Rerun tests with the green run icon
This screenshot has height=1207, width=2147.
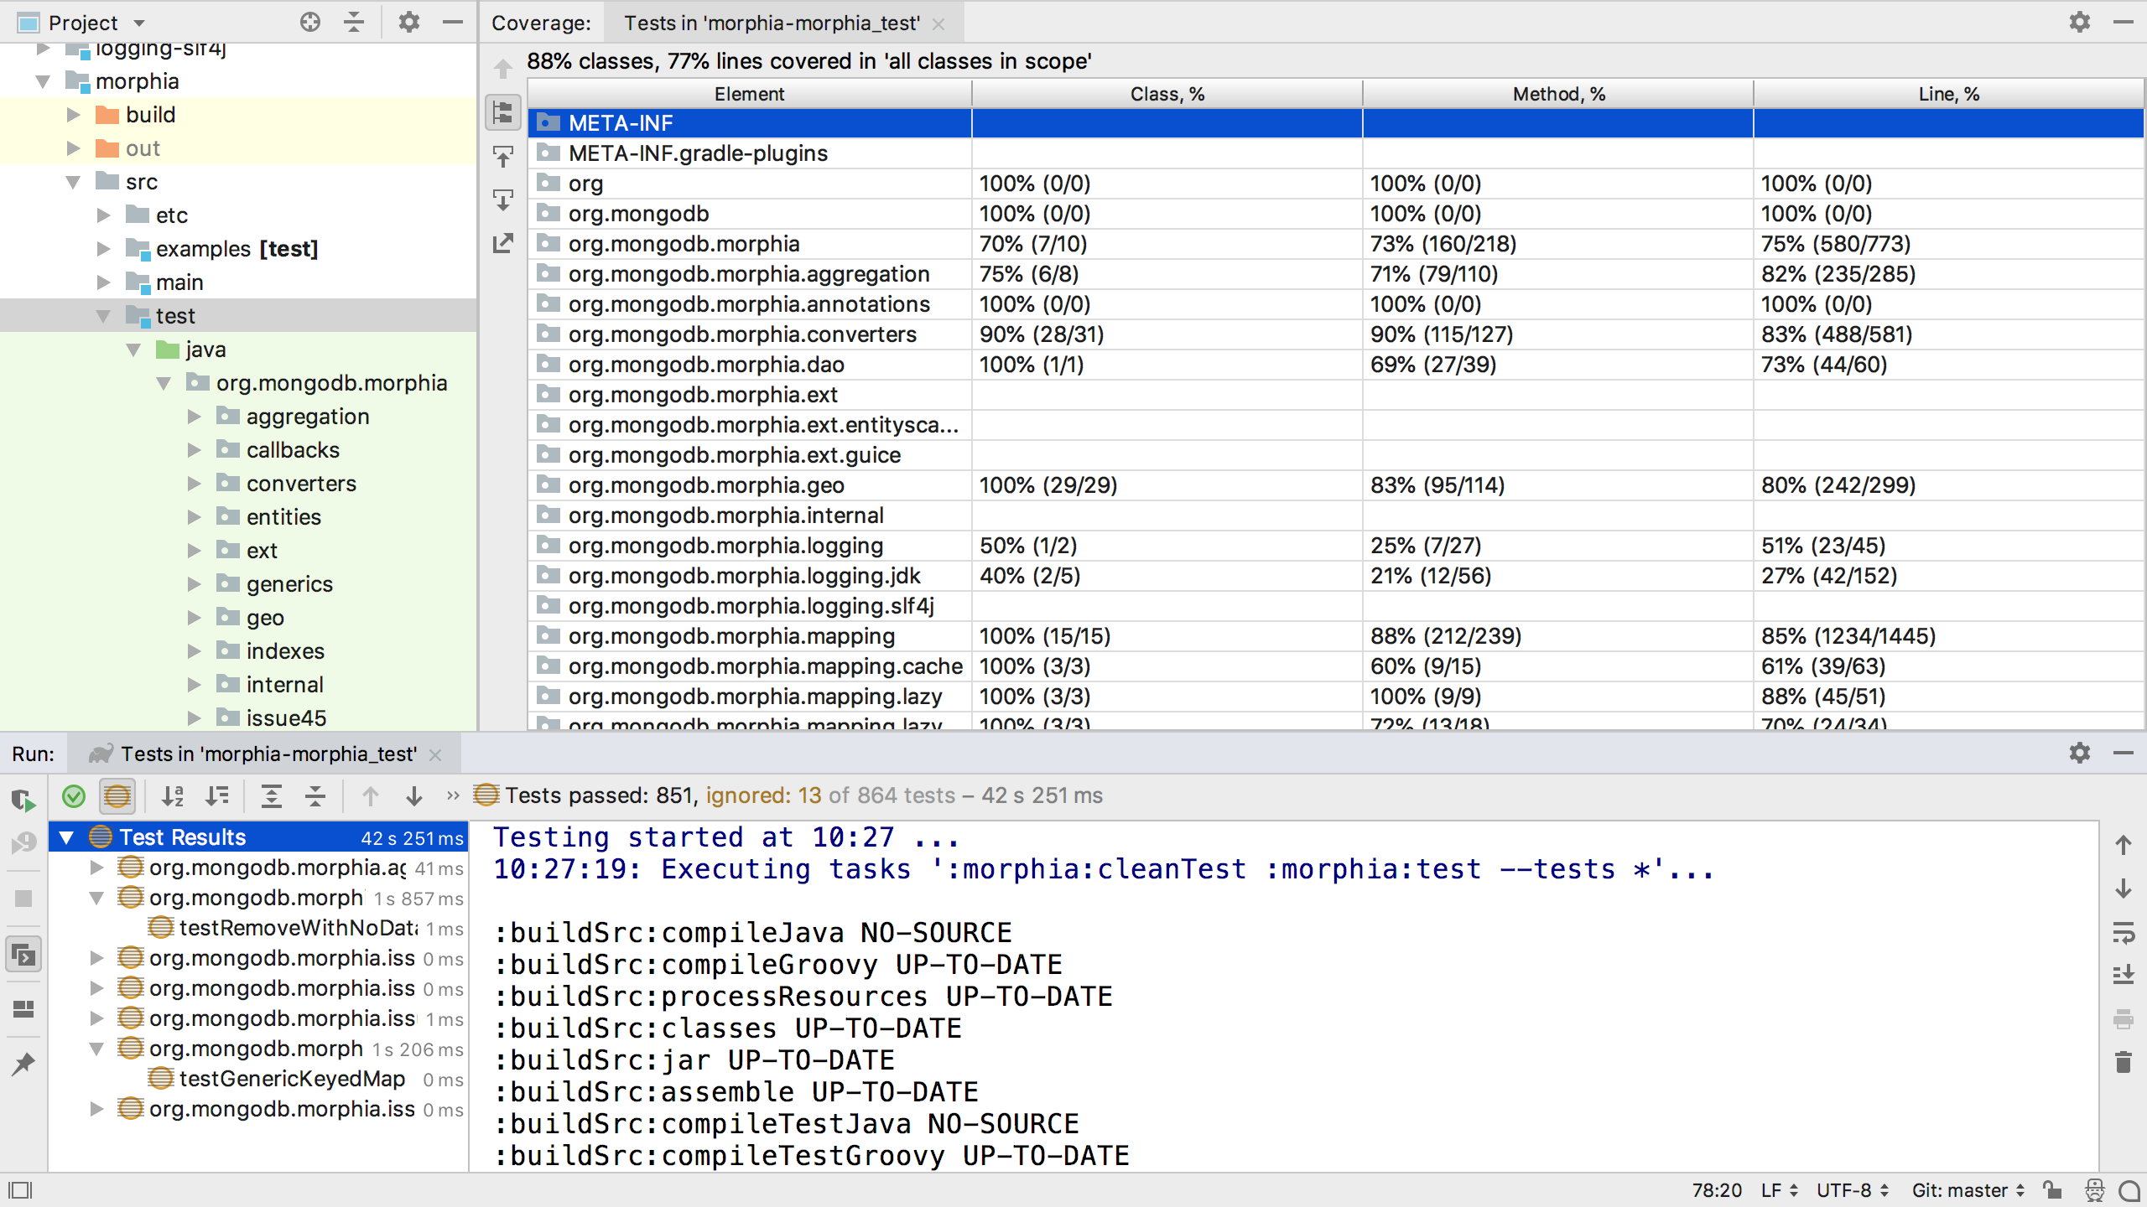(x=23, y=800)
